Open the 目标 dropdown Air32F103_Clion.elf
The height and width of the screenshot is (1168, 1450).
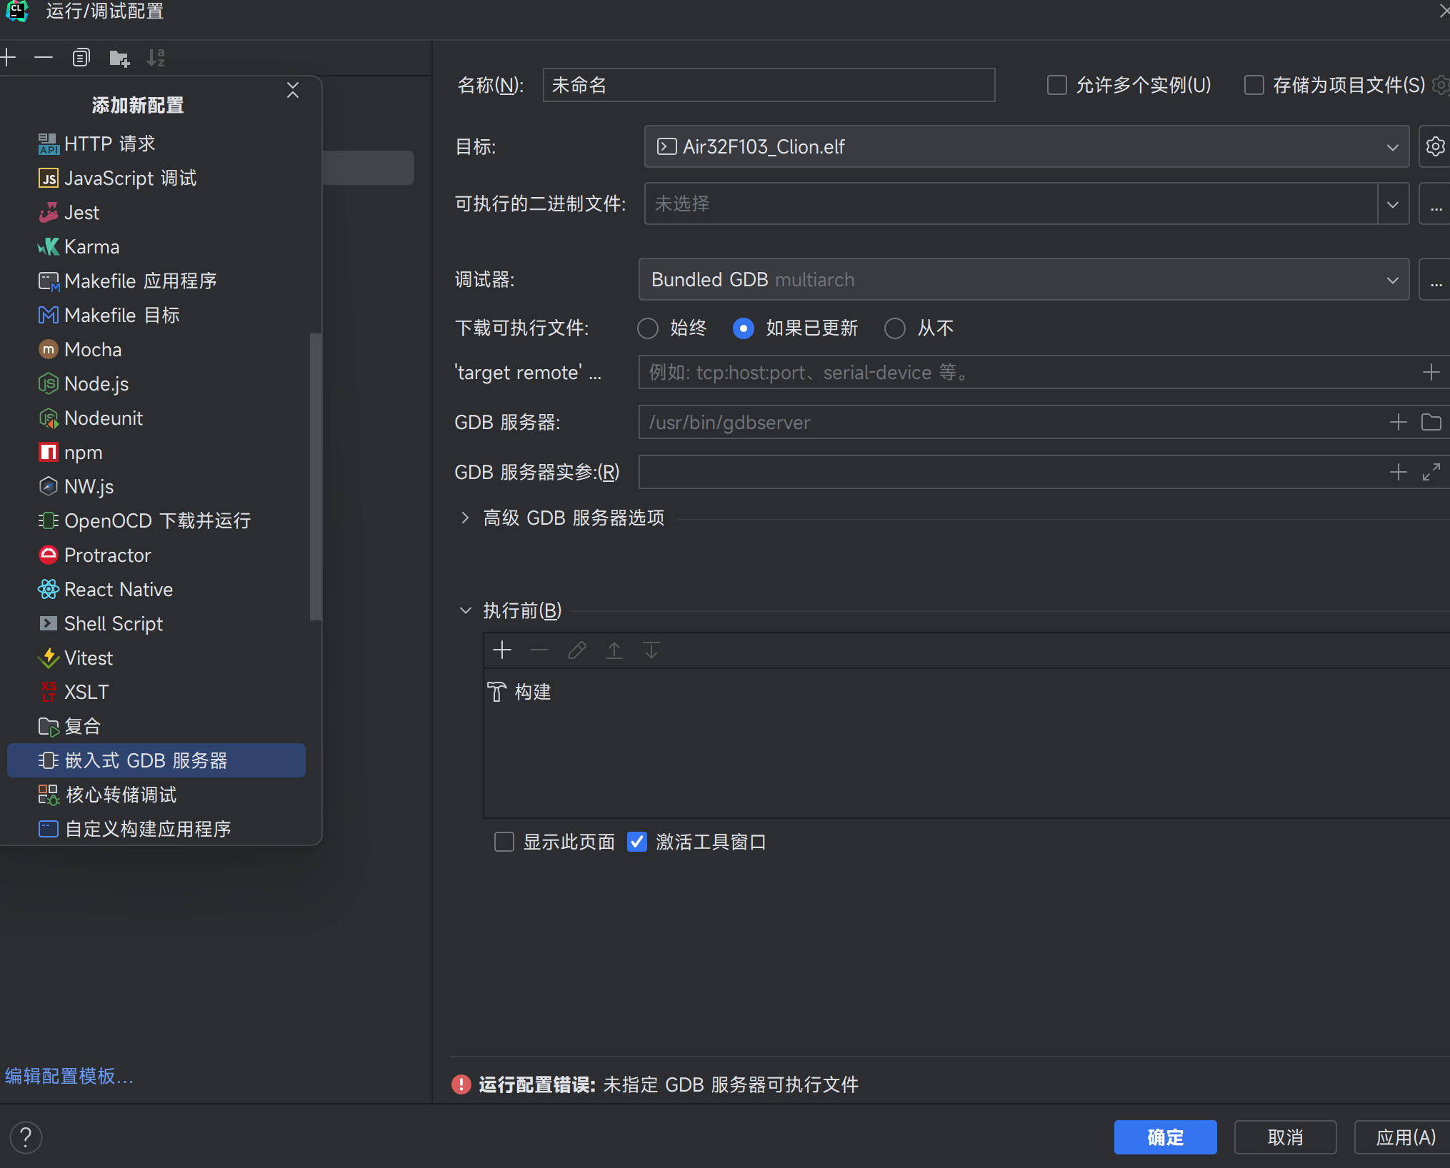click(1026, 146)
